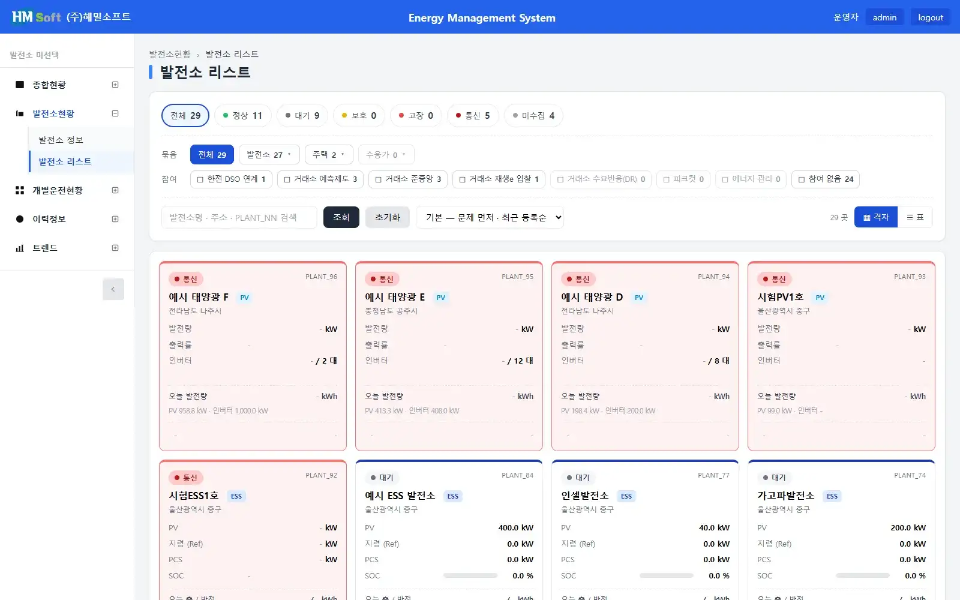Click 트렌드 bar chart icon
Image resolution: width=960 pixels, height=600 pixels.
point(20,248)
